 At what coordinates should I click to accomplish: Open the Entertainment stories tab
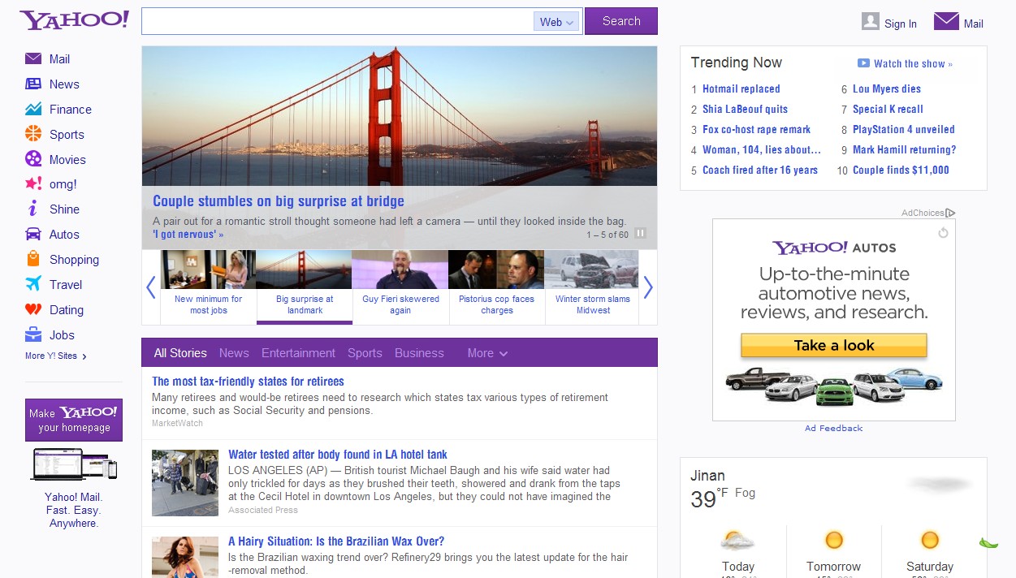point(298,353)
